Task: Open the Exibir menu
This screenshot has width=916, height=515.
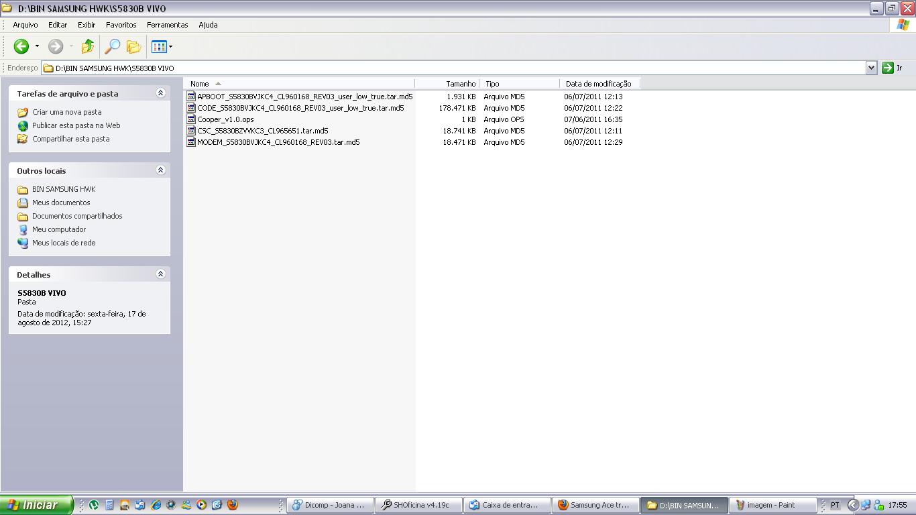Action: (x=87, y=25)
